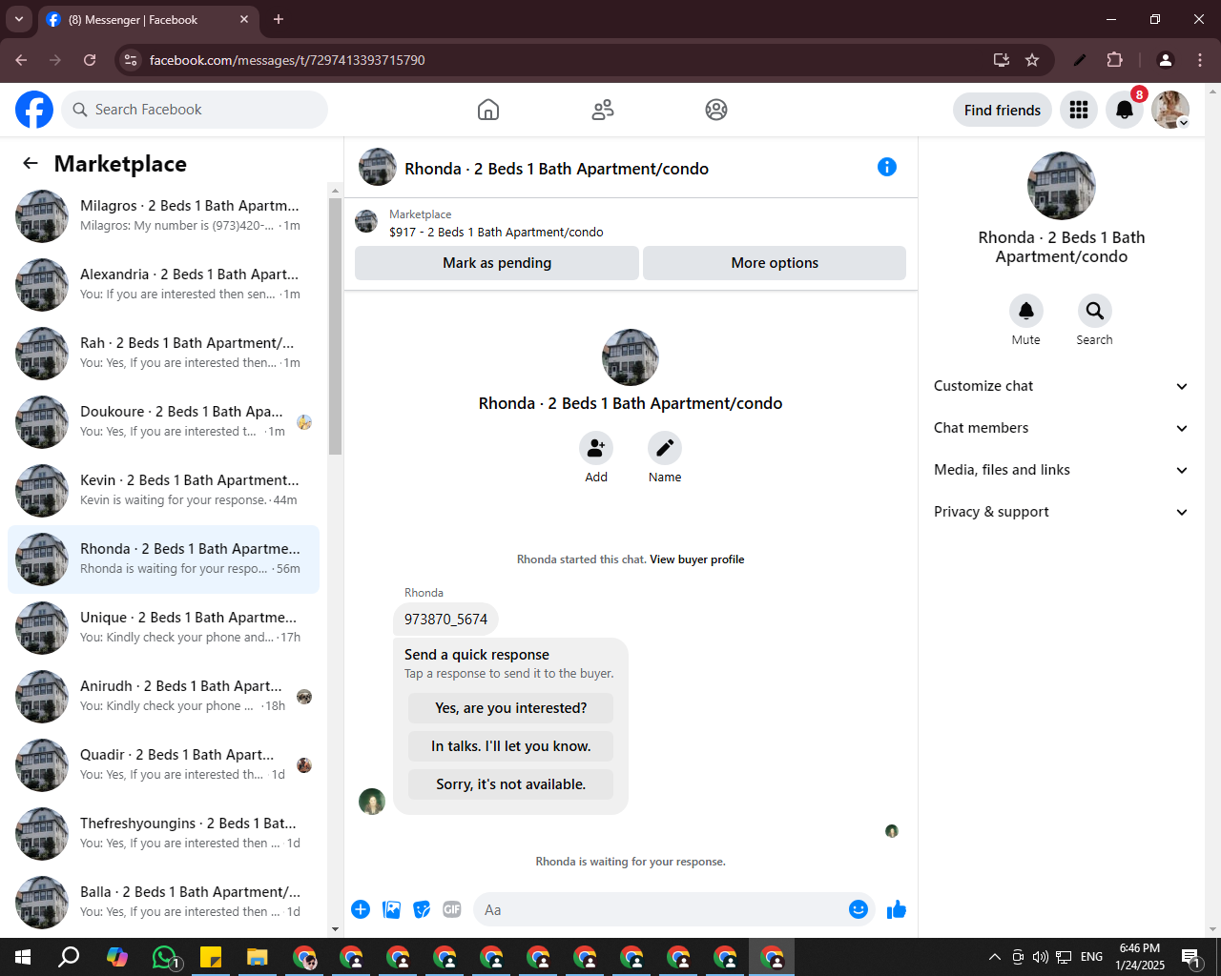The width and height of the screenshot is (1221, 976).
Task: Open Quadir conversation
Action: point(163,765)
